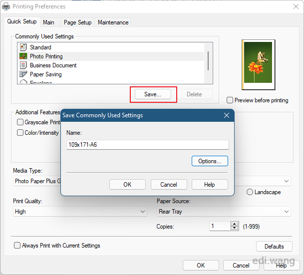Screen dimensions: 304x275
Task: Click the Copies number field
Action: pyautogui.click(x=220, y=226)
